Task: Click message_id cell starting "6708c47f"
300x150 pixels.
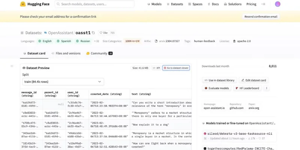Action: click(31, 125)
